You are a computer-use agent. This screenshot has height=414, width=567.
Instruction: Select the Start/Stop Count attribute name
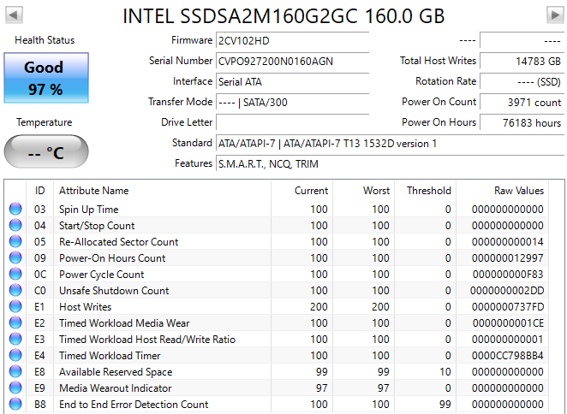(x=97, y=226)
